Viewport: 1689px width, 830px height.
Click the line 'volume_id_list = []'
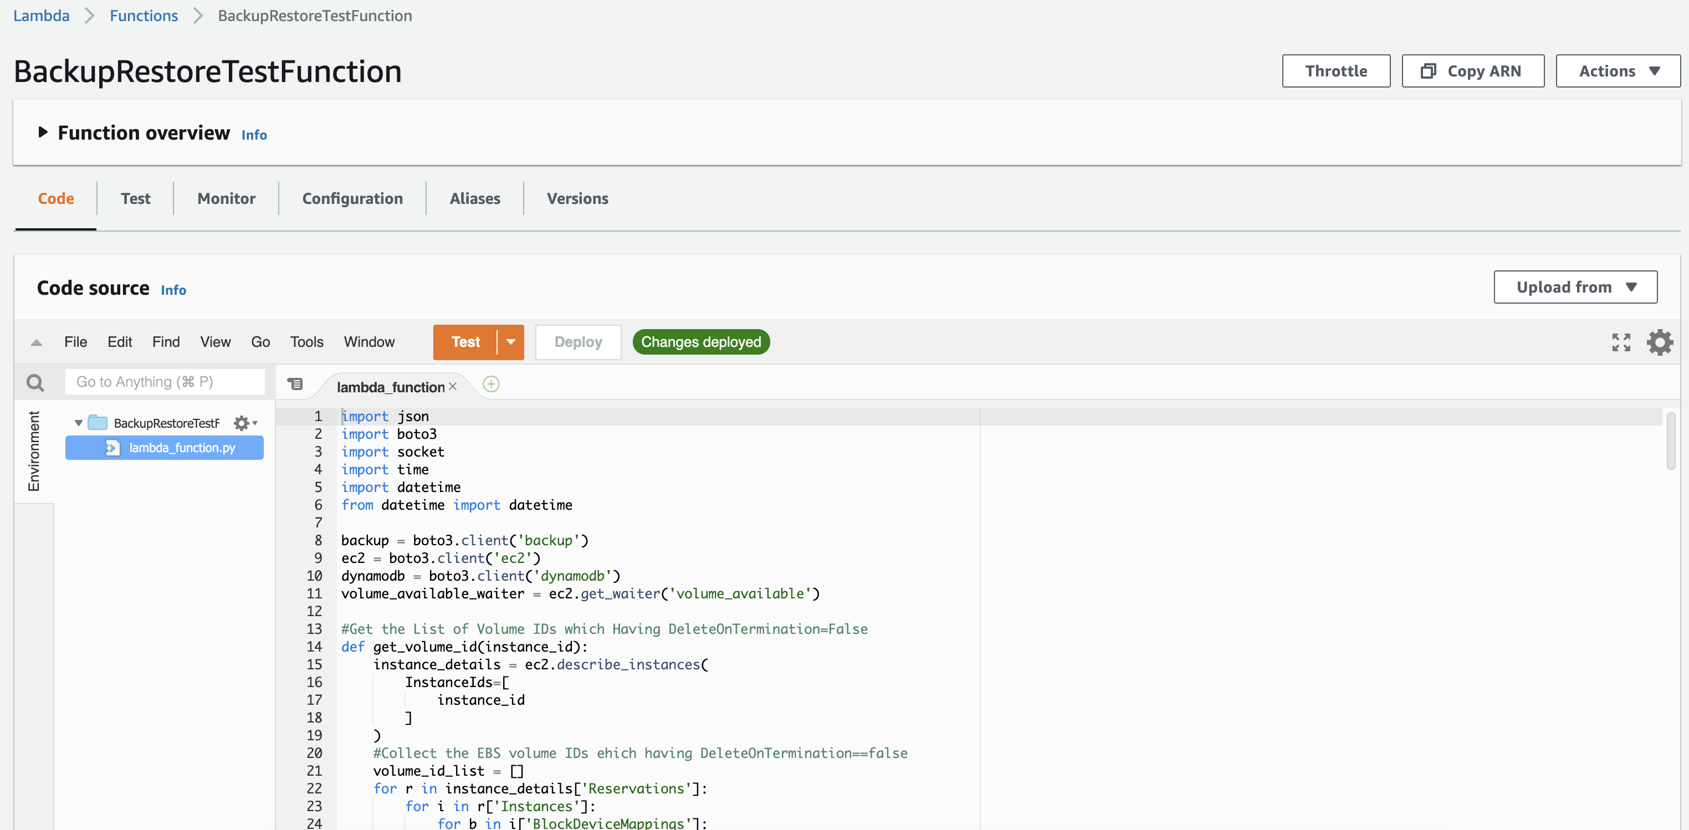point(448,771)
